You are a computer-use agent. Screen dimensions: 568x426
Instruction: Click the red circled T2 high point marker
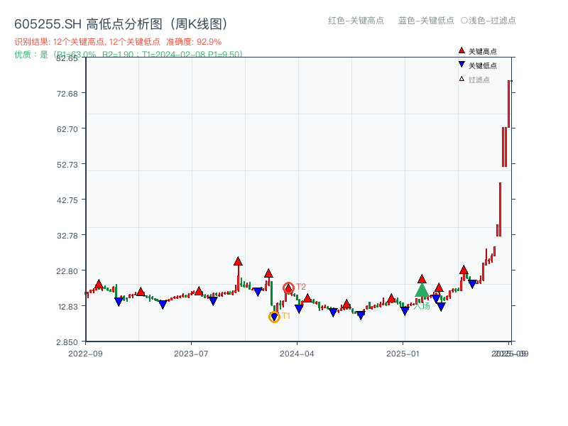click(x=288, y=287)
